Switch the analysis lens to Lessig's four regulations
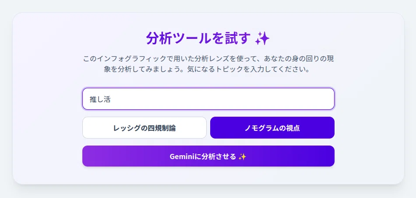 pos(145,128)
